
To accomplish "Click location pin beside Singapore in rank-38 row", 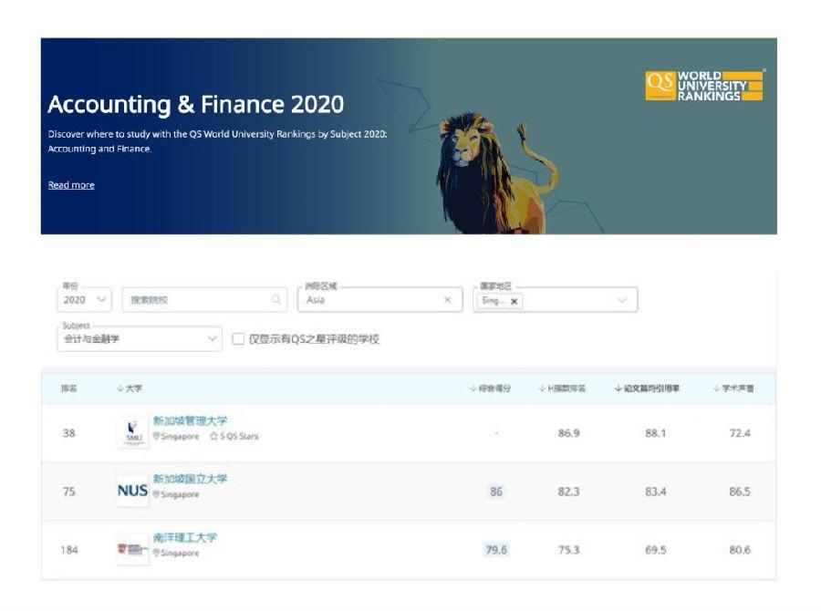I will 156,436.
